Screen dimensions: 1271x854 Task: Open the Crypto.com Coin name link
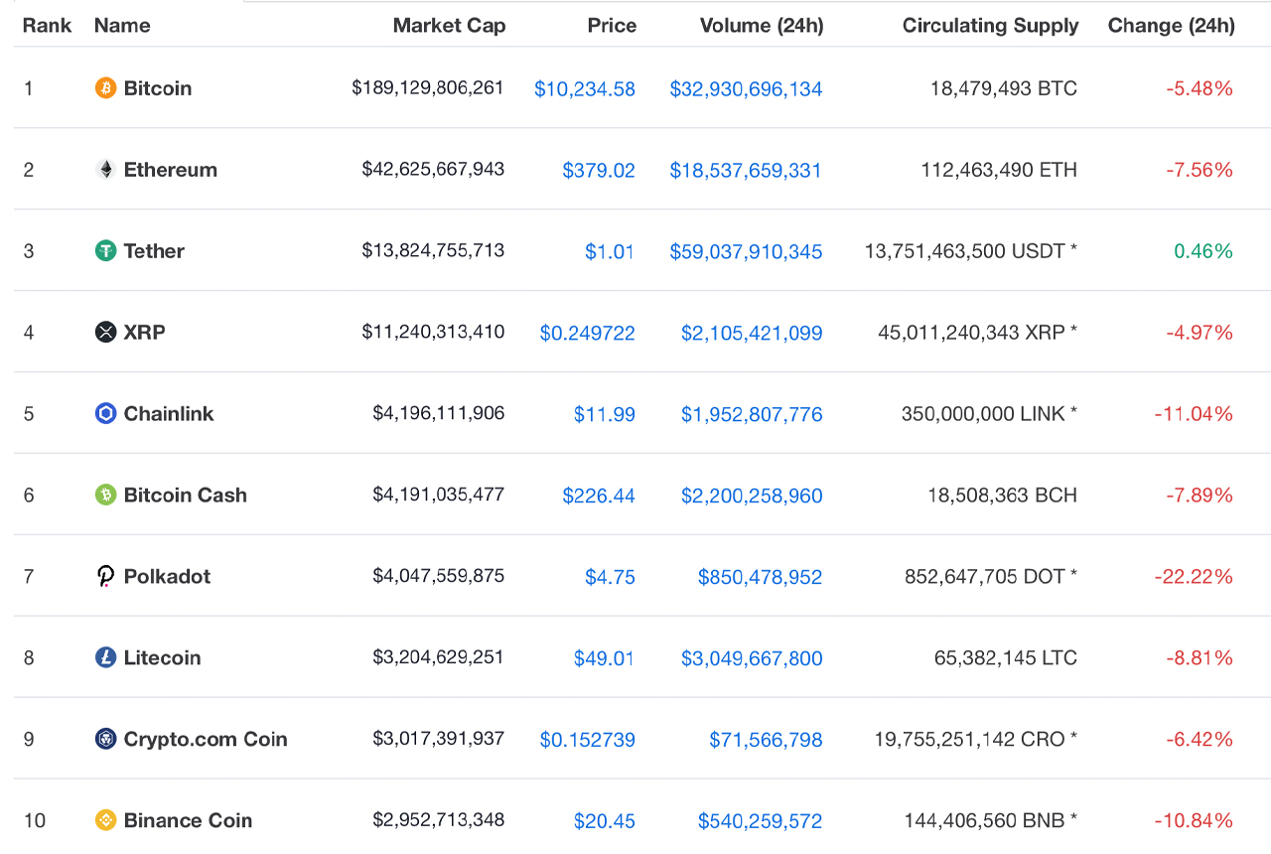click(206, 740)
